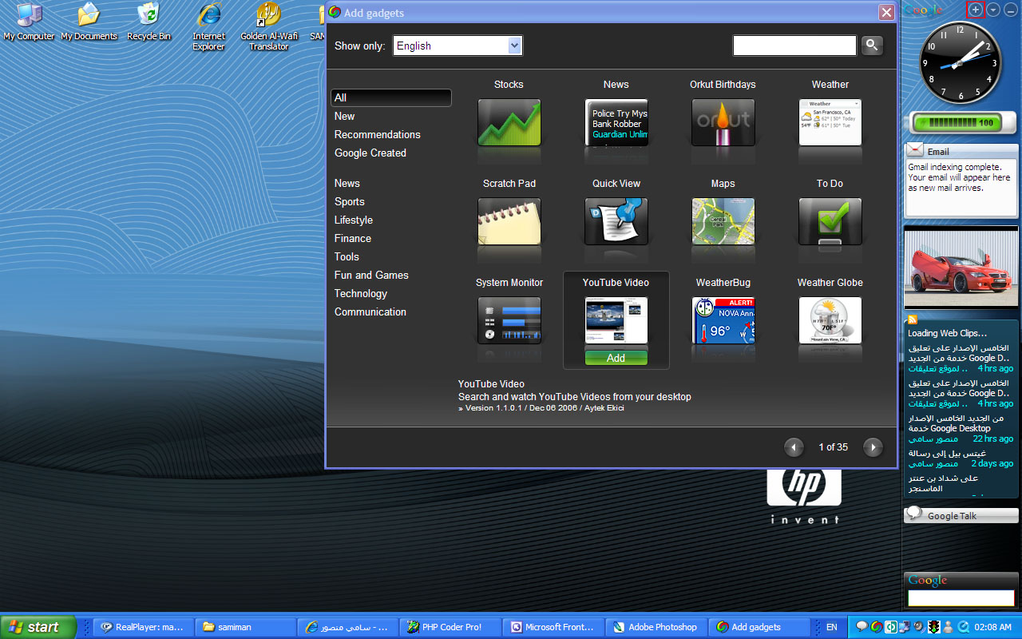1022x639 pixels.
Task: Click the QuickTime tray icon
Action: (964, 627)
